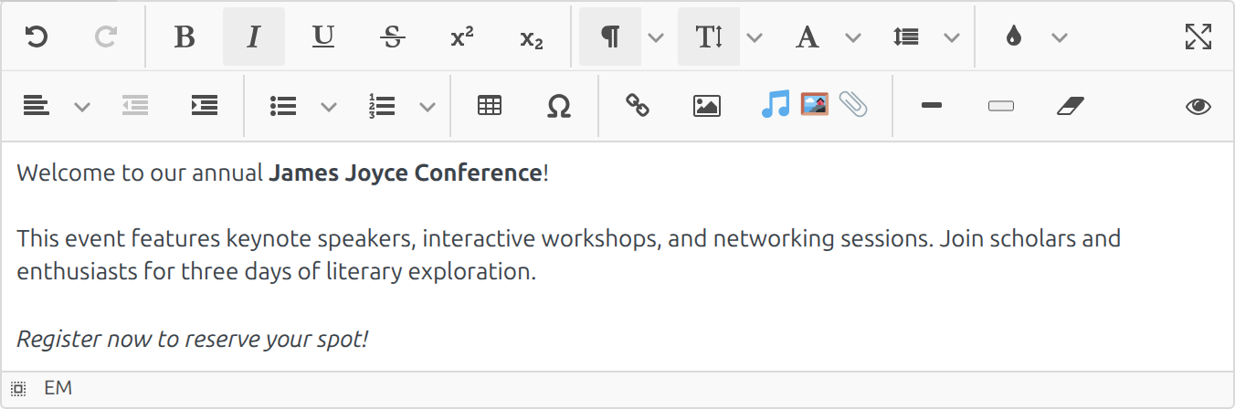Insert a page break
The height and width of the screenshot is (409, 1235).
click(x=1001, y=106)
